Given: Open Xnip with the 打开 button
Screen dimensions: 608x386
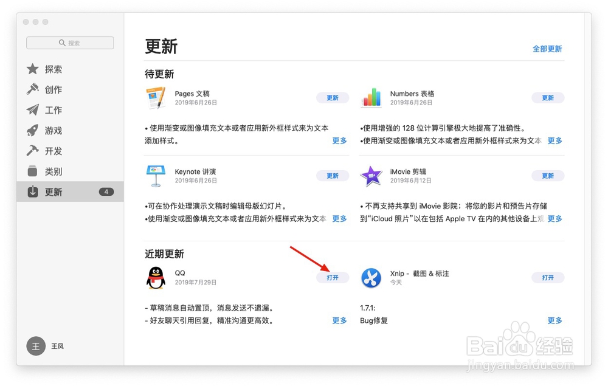Looking at the screenshot, I should [548, 277].
